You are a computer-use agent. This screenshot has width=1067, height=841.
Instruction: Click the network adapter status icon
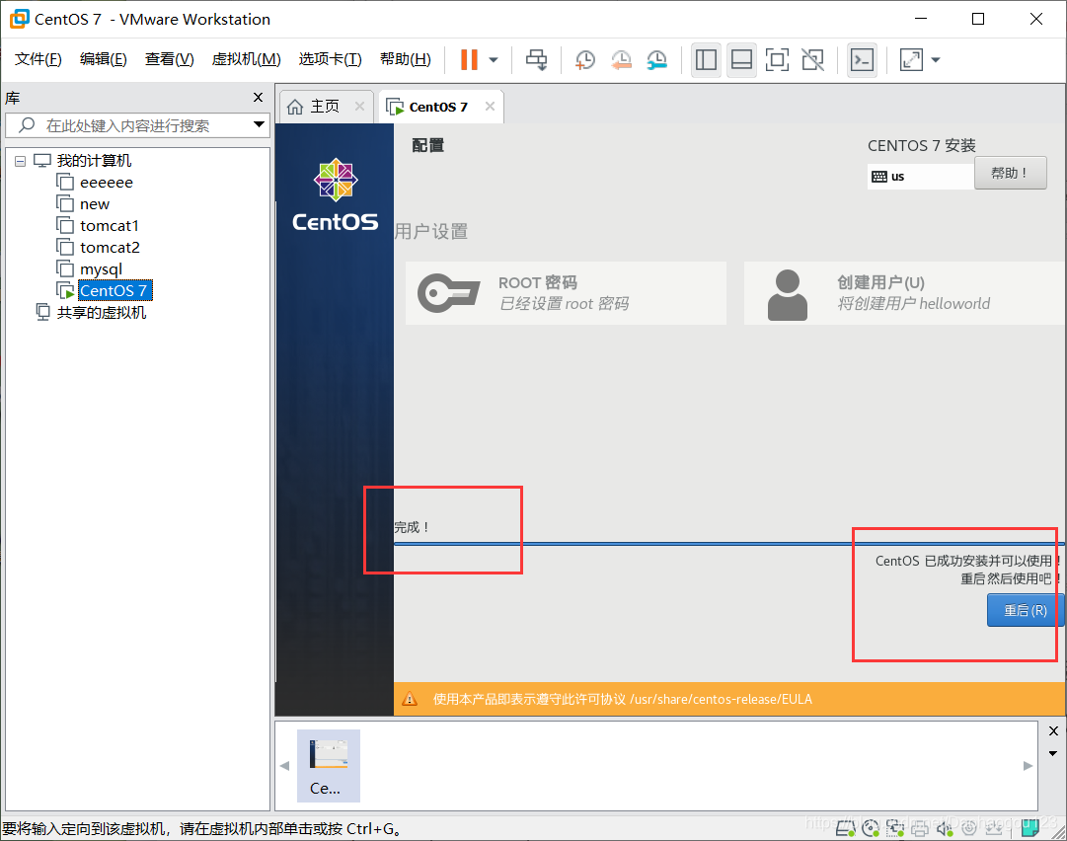(x=895, y=828)
